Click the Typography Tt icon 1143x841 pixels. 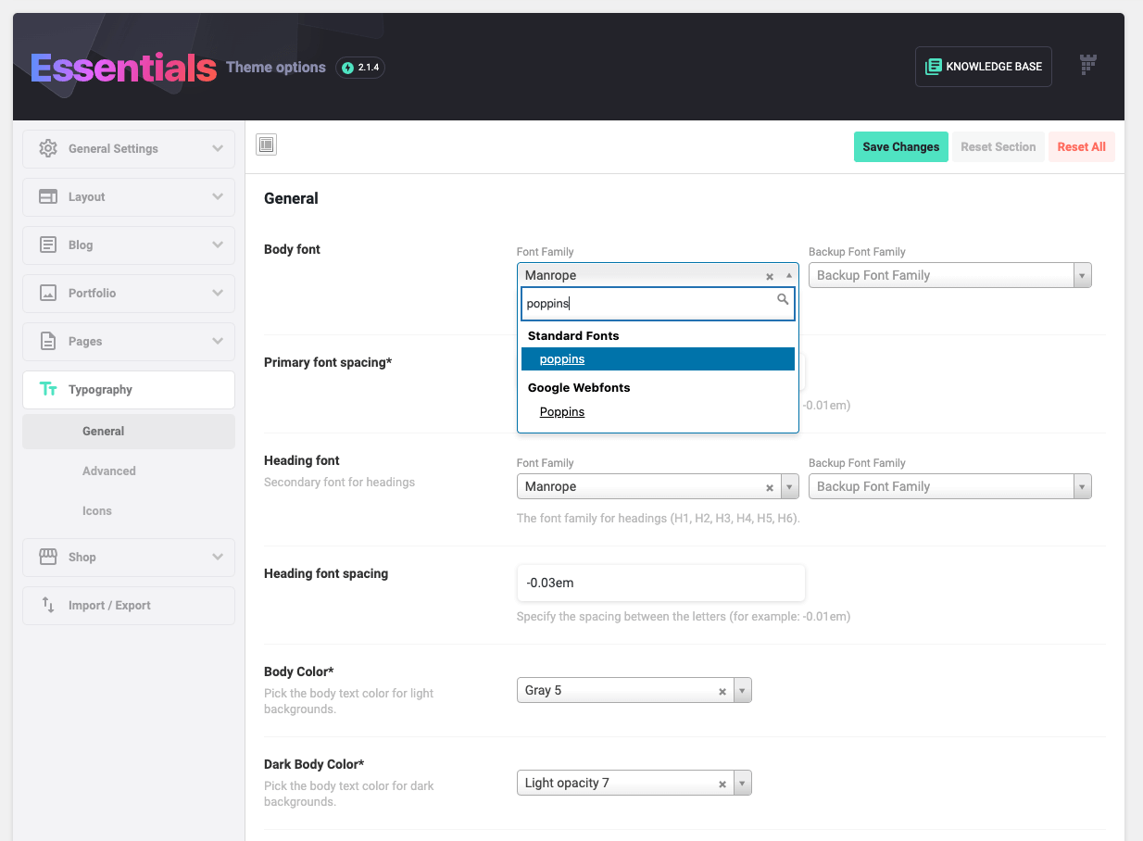pyautogui.click(x=48, y=389)
